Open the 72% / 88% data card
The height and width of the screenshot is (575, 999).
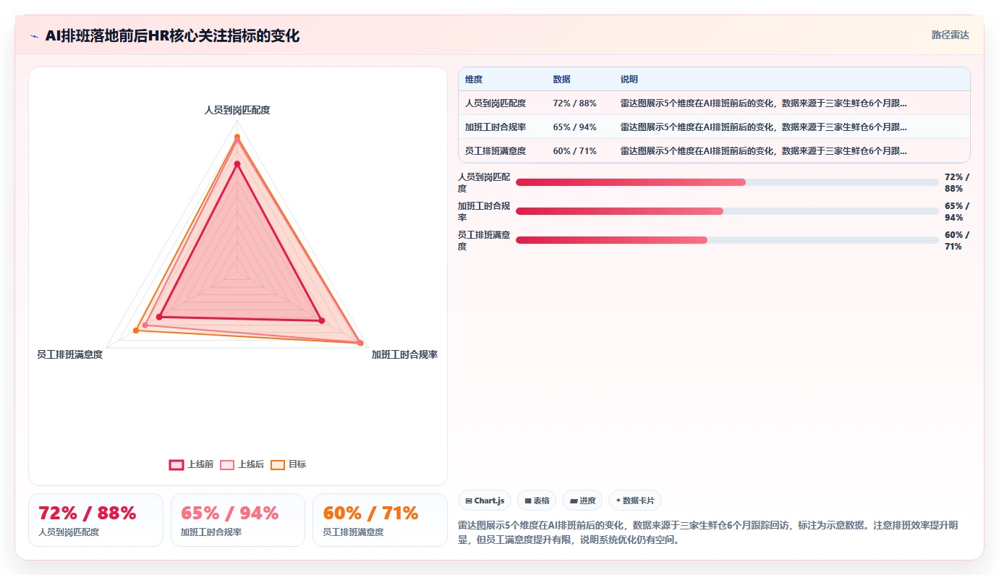coord(95,520)
